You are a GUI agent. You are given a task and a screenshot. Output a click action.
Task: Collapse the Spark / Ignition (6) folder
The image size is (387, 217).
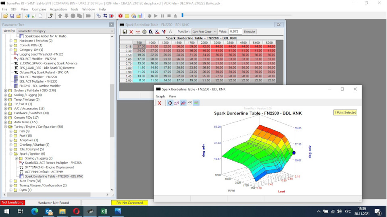[x=11, y=154]
